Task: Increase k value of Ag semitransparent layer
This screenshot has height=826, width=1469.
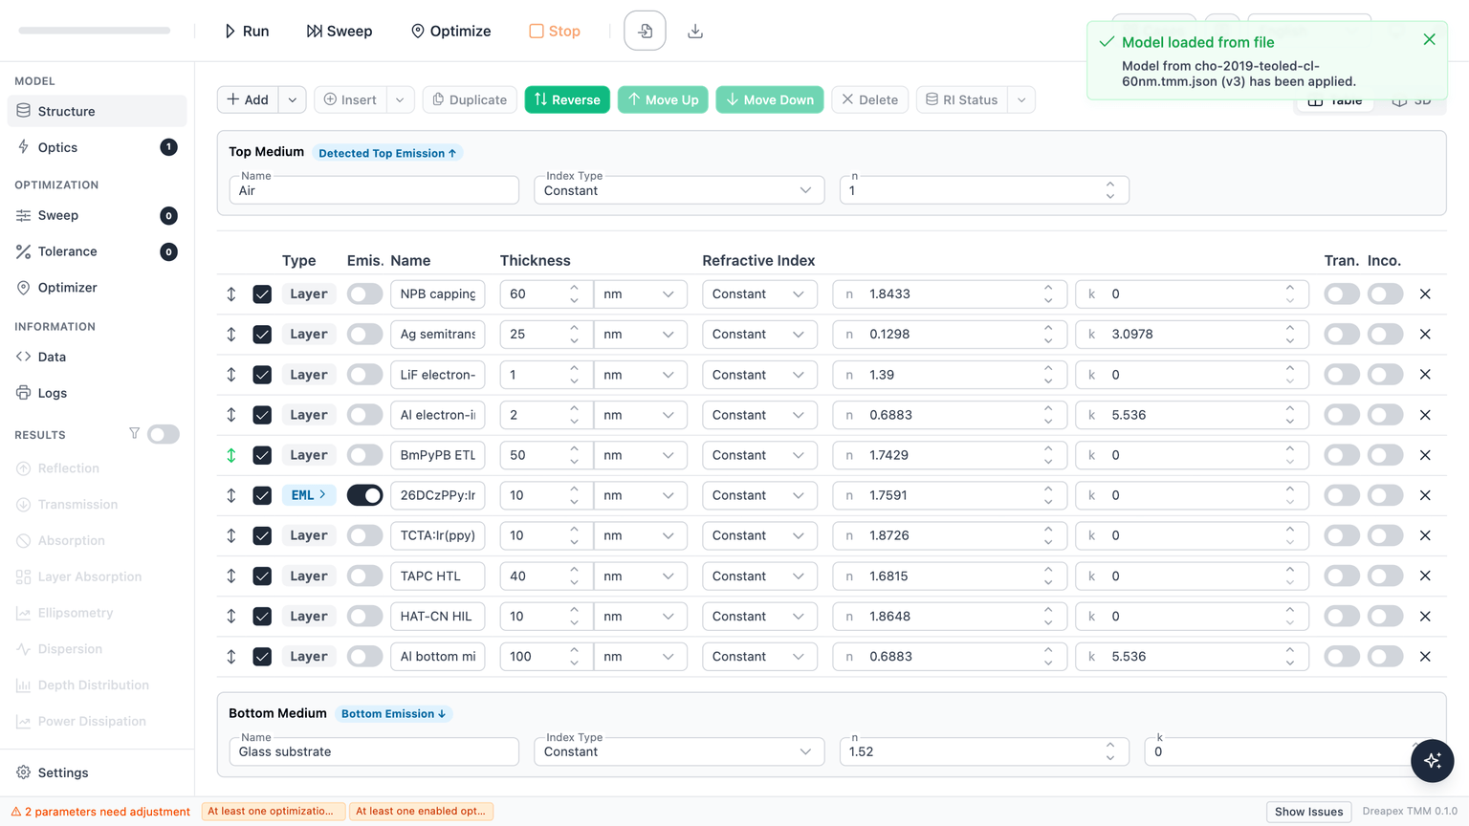Action: (x=1289, y=328)
